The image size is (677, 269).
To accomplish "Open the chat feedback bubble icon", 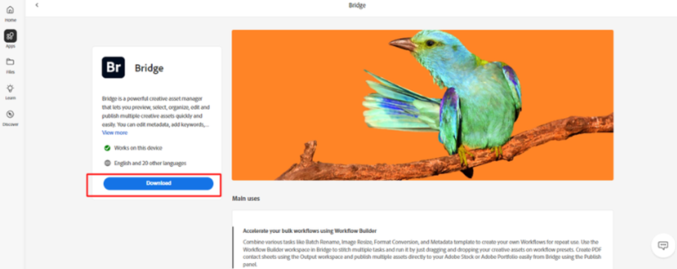I will coord(663,245).
